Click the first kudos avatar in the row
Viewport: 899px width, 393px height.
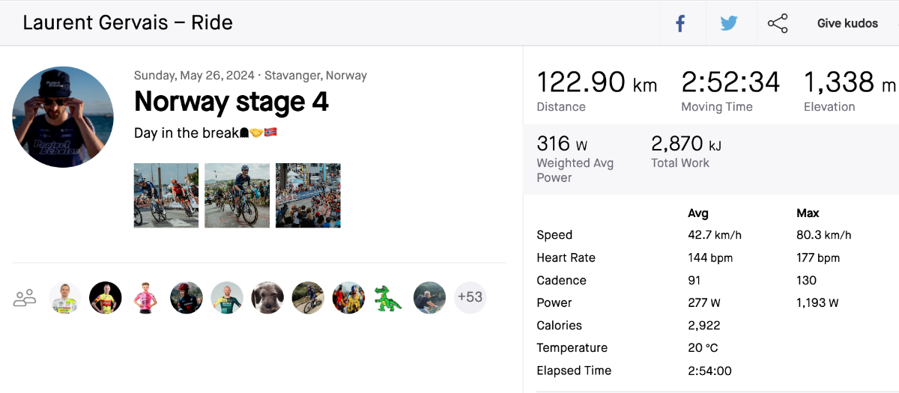(65, 298)
